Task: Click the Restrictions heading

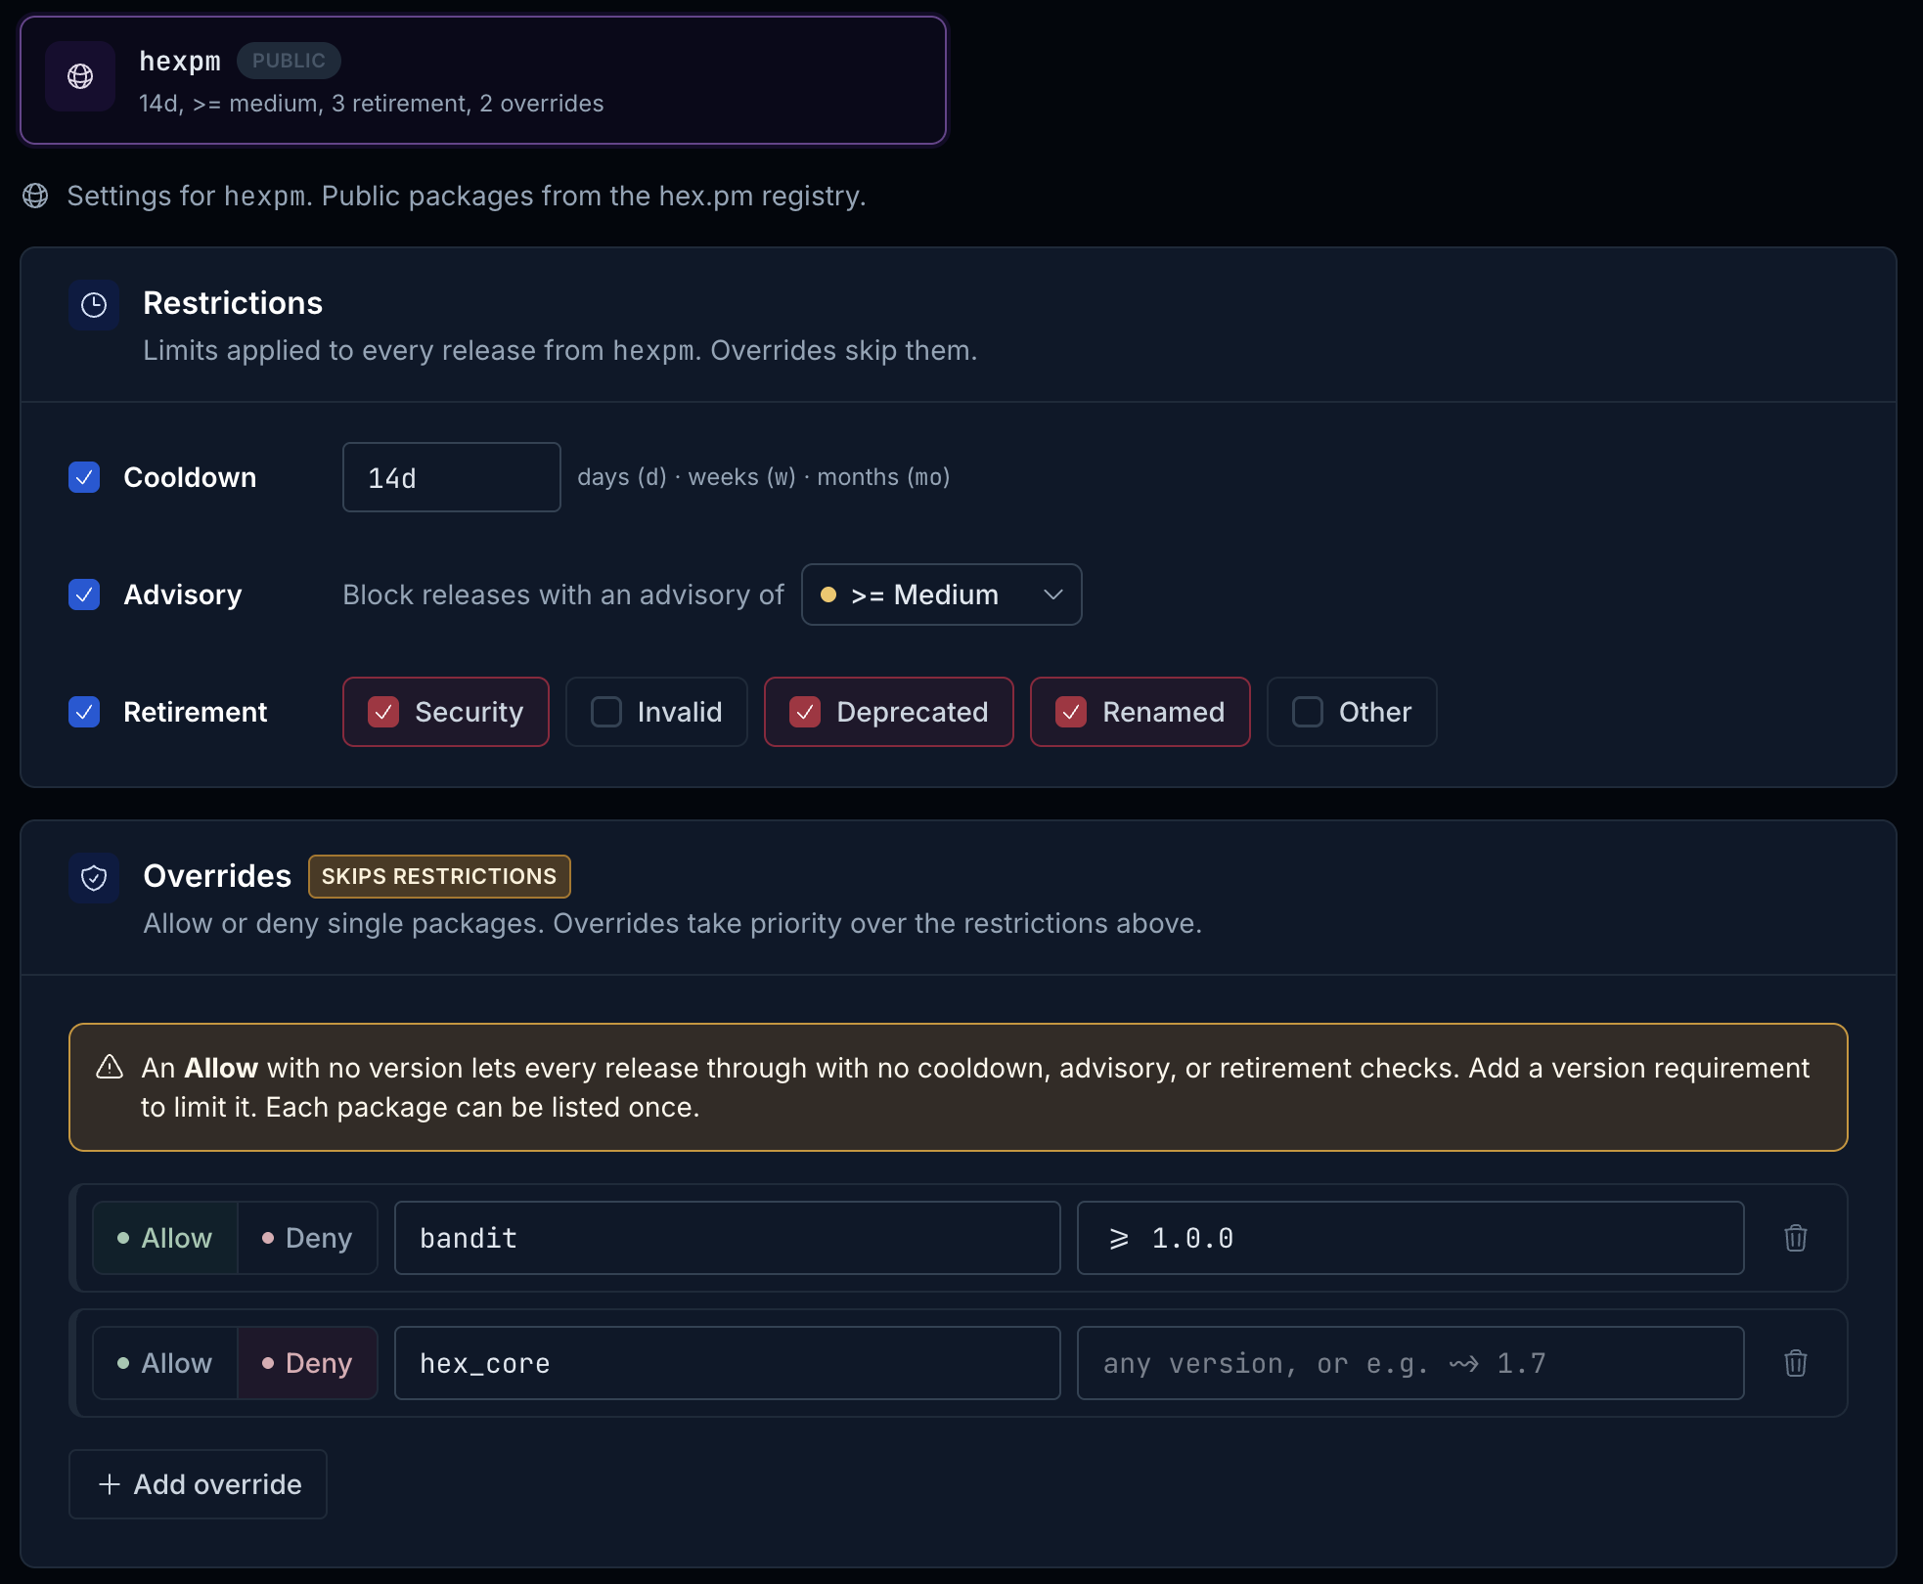Action: [x=233, y=303]
